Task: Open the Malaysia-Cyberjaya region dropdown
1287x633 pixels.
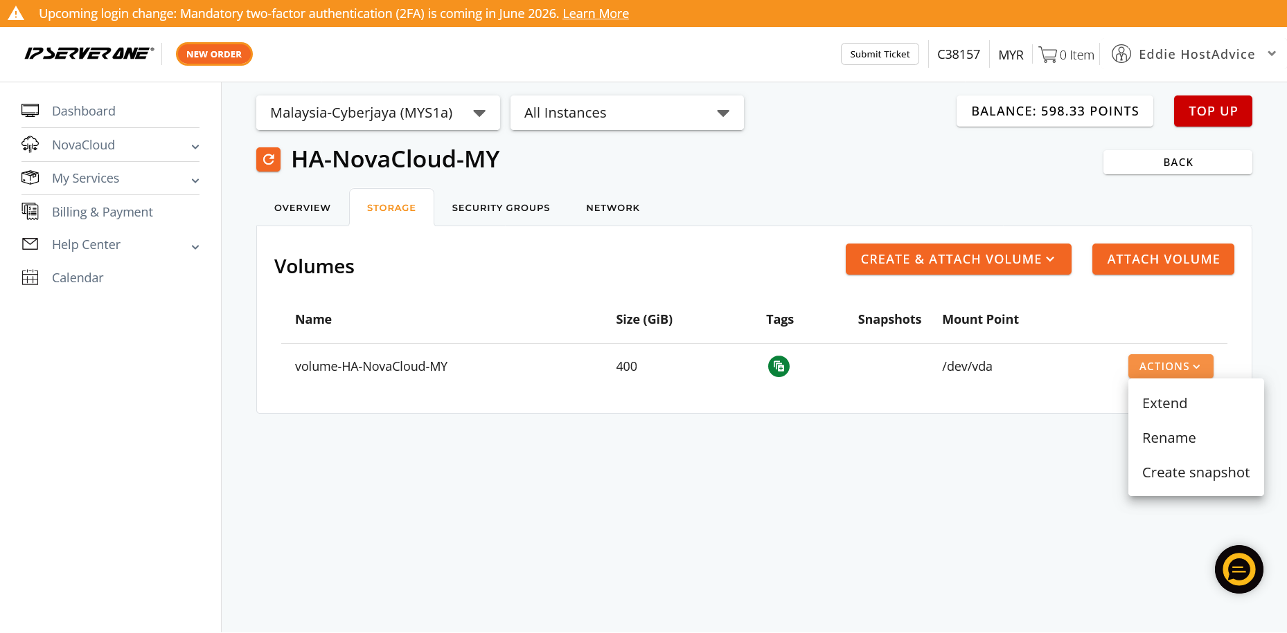Action: tap(378, 113)
